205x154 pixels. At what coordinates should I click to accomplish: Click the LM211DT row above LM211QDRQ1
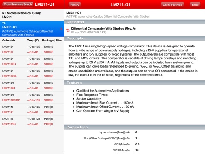click(x=32, y=95)
